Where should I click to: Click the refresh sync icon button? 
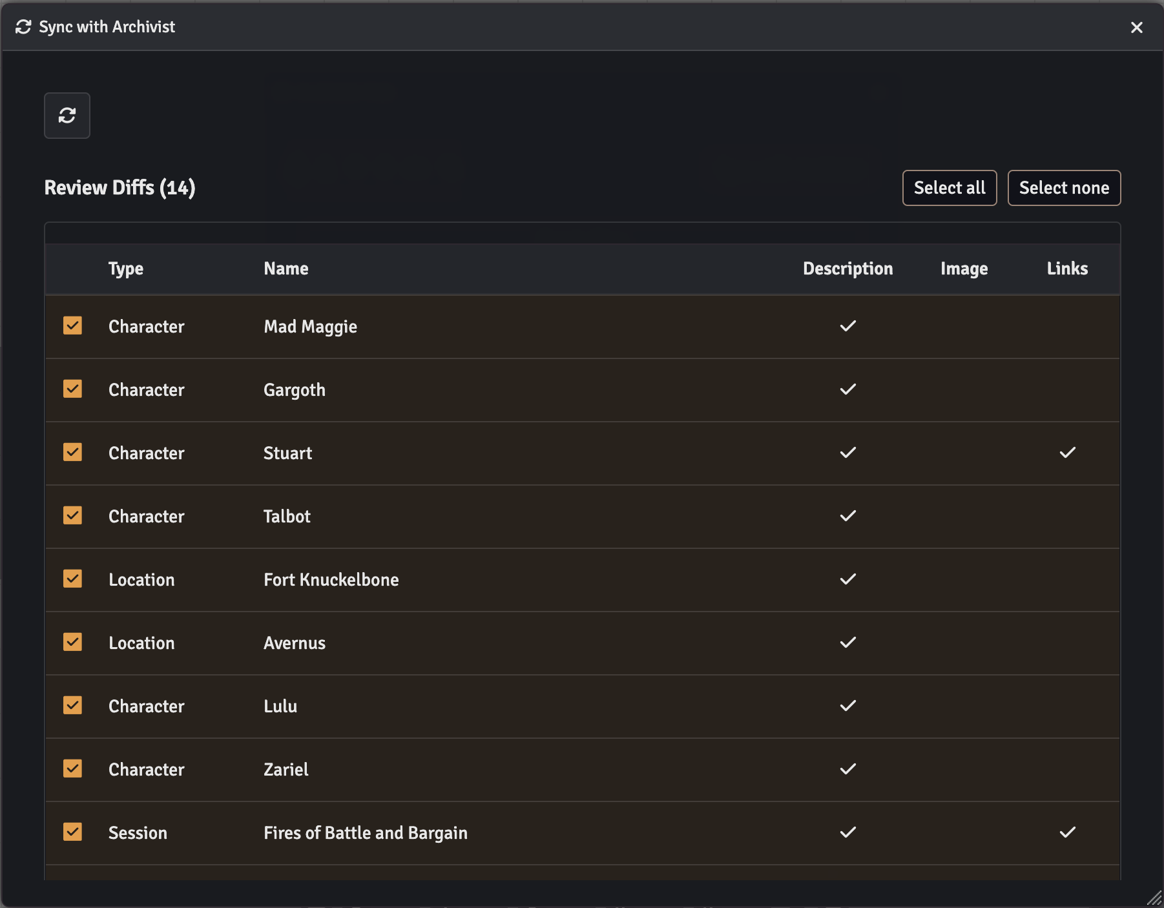67,116
